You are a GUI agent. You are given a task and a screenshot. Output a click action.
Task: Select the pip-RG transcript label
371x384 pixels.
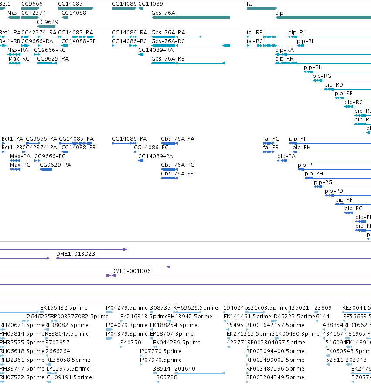tap(322, 77)
